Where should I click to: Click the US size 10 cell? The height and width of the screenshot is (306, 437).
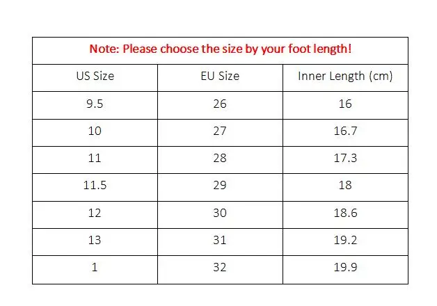(x=95, y=131)
